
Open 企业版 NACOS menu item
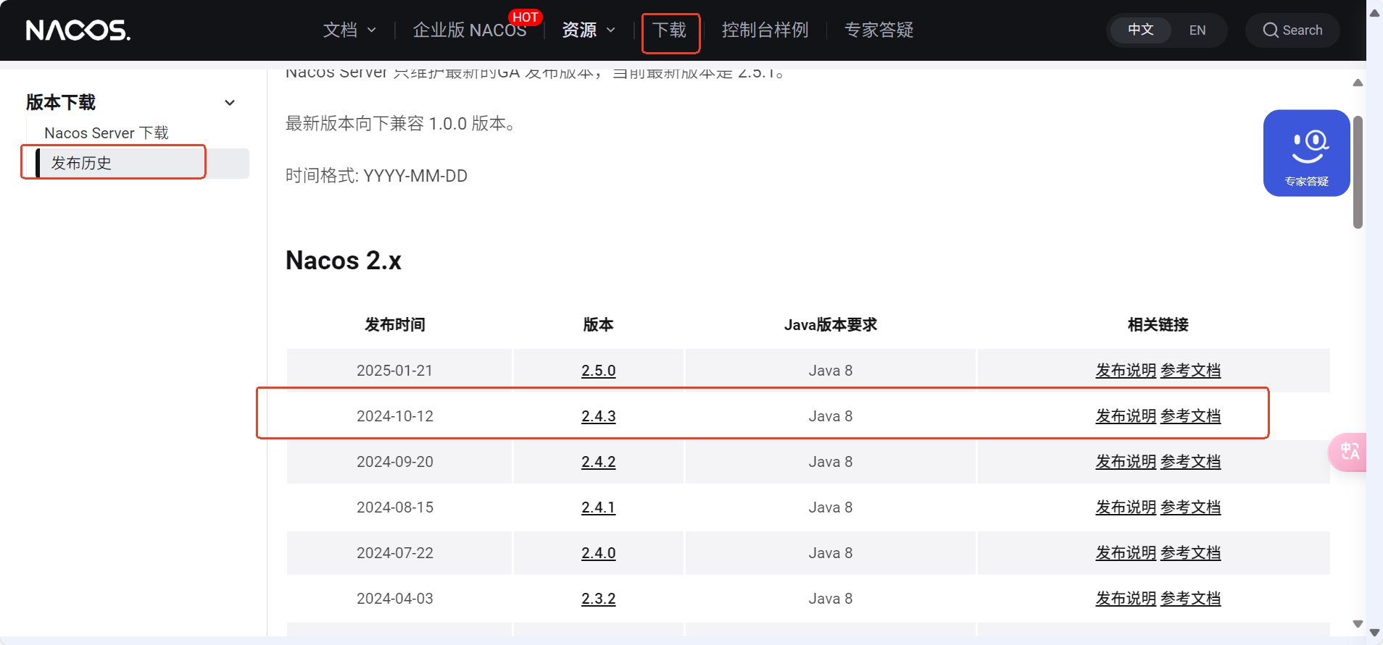(470, 30)
